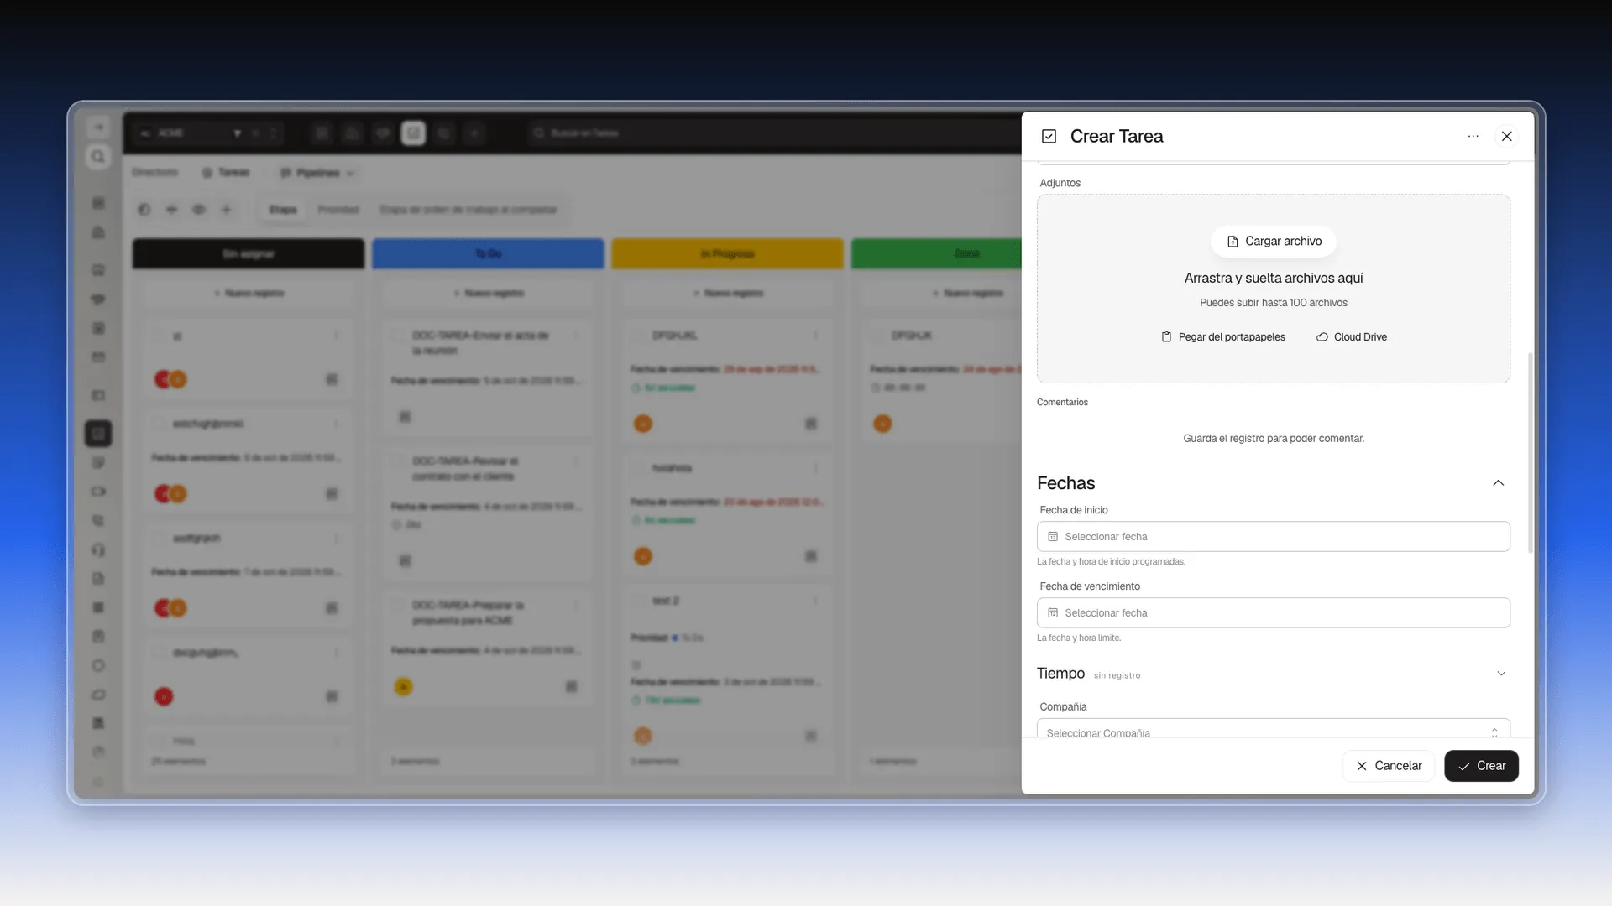Open Cloud Drive file source

[x=1351, y=337]
